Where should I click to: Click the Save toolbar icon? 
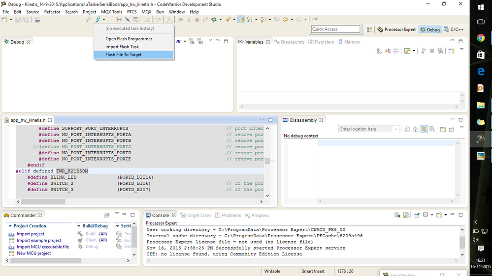(18, 20)
